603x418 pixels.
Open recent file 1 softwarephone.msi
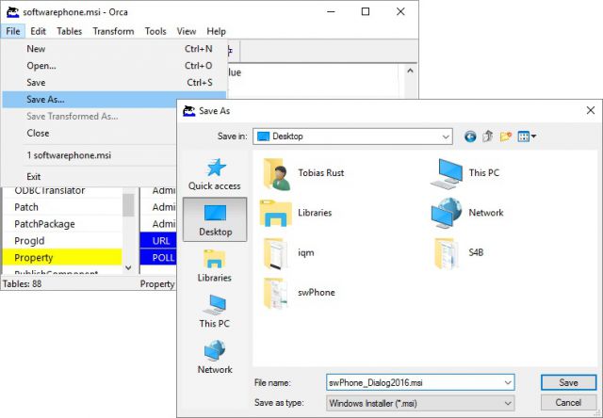click(90, 155)
